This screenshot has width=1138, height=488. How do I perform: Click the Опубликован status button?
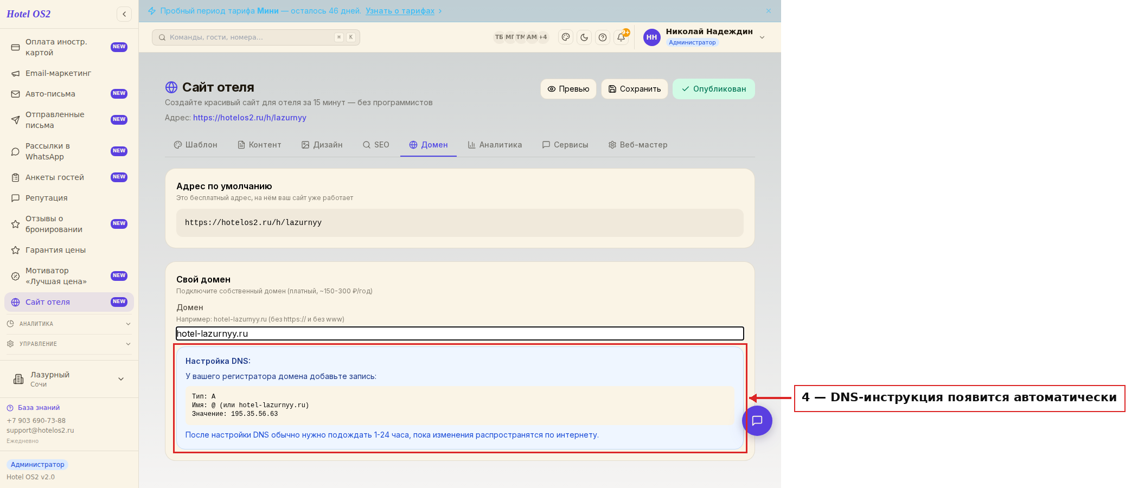pyautogui.click(x=714, y=89)
